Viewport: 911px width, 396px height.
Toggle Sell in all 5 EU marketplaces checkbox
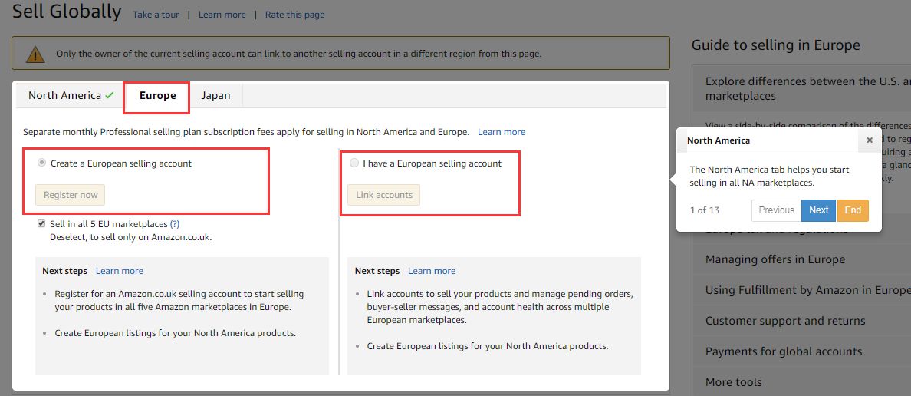[41, 223]
